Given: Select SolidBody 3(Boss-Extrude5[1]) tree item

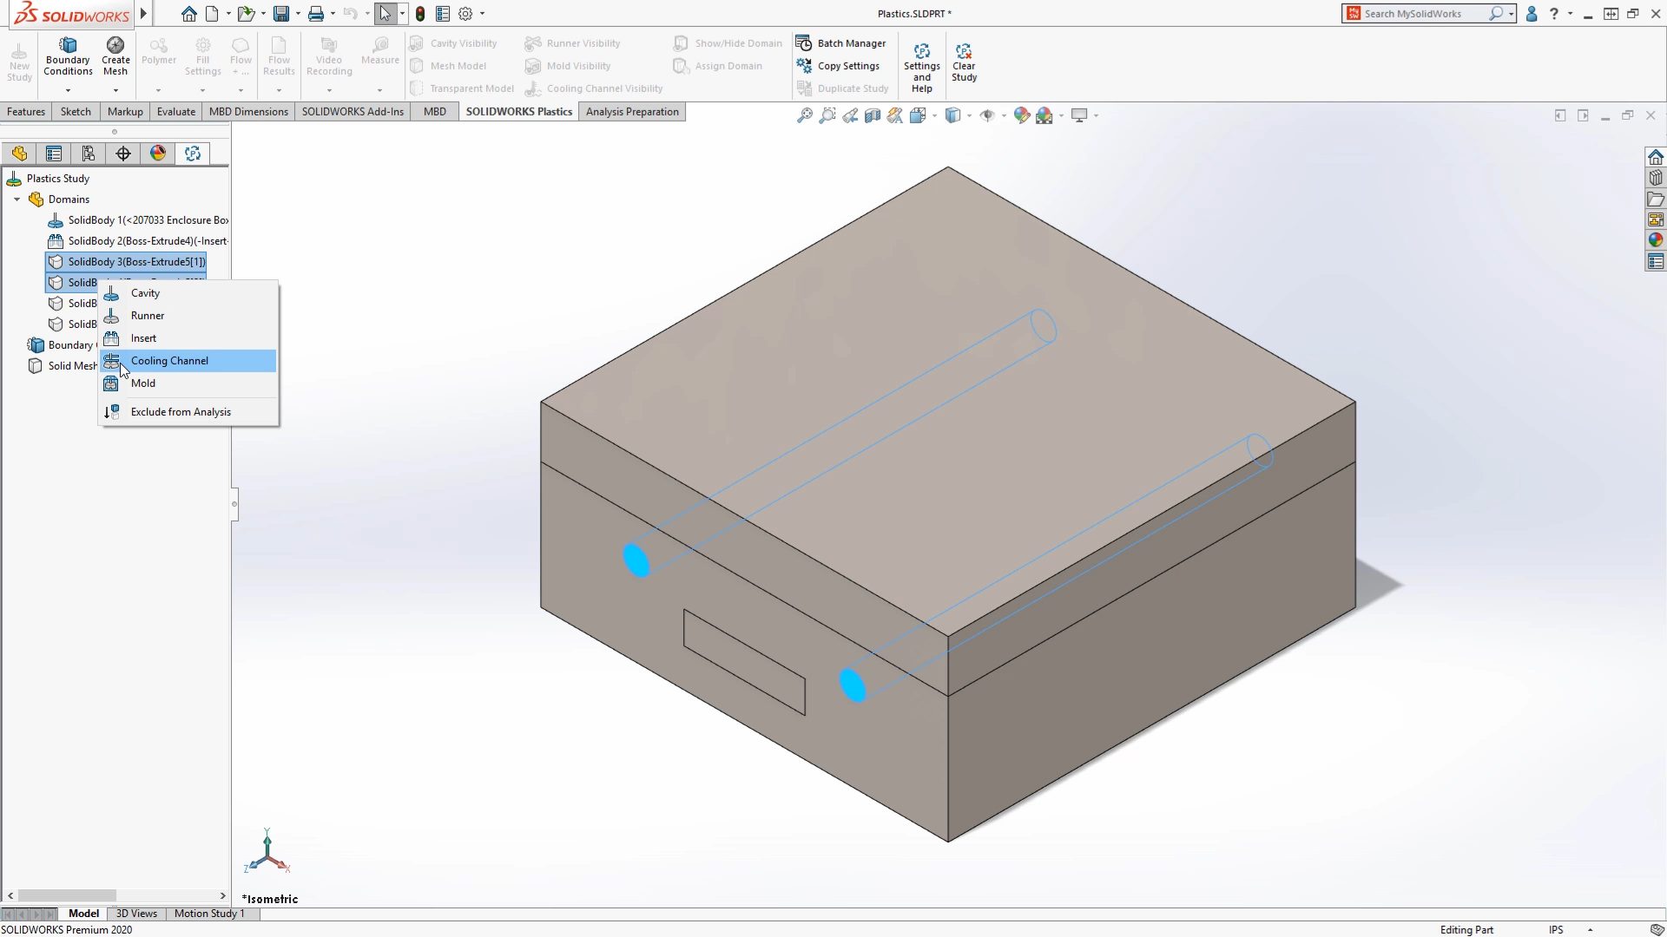Looking at the screenshot, I should coord(127,262).
